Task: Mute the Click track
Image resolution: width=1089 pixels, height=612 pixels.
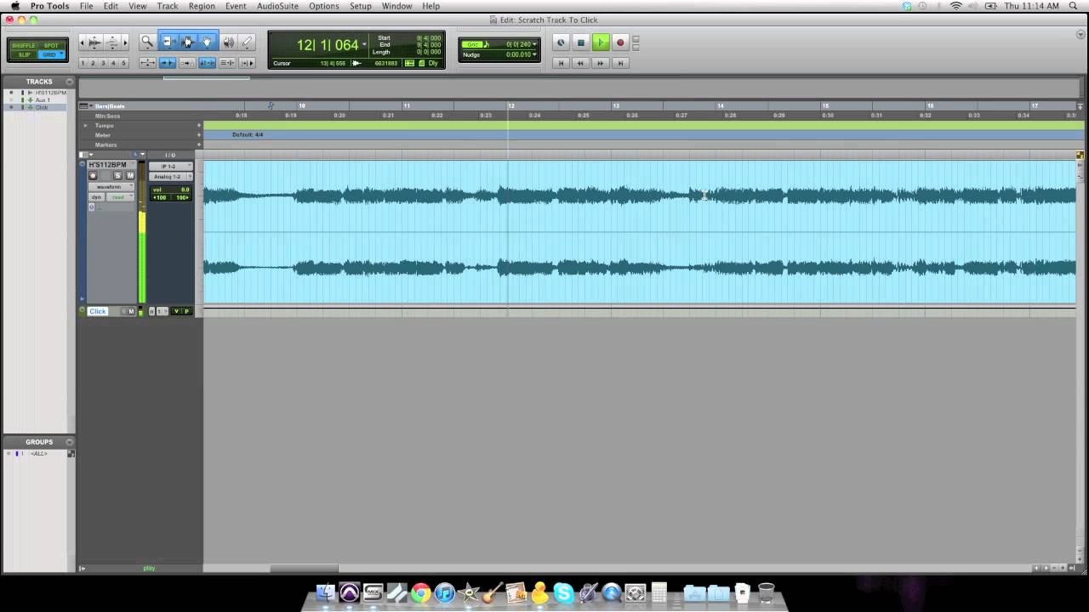Action: (x=131, y=312)
